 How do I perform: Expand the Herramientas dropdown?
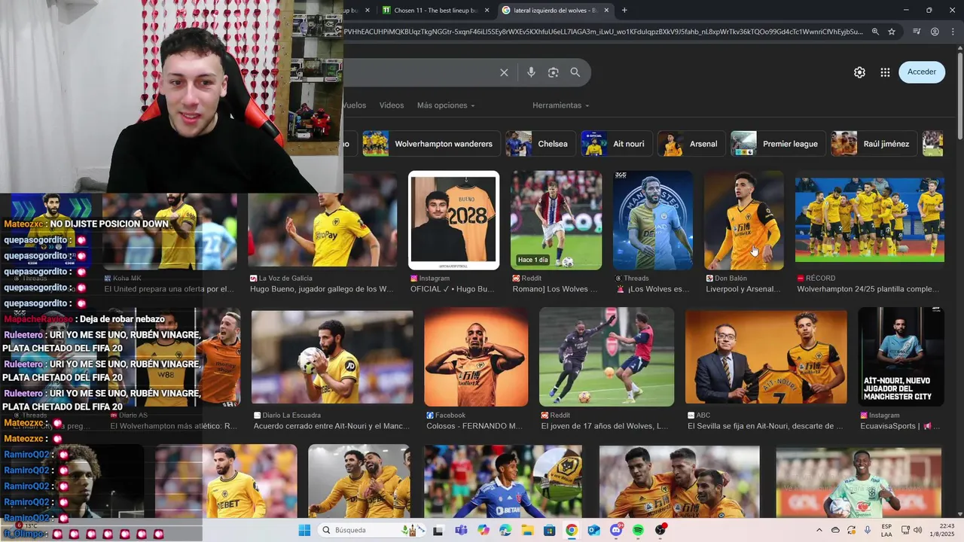coord(560,105)
